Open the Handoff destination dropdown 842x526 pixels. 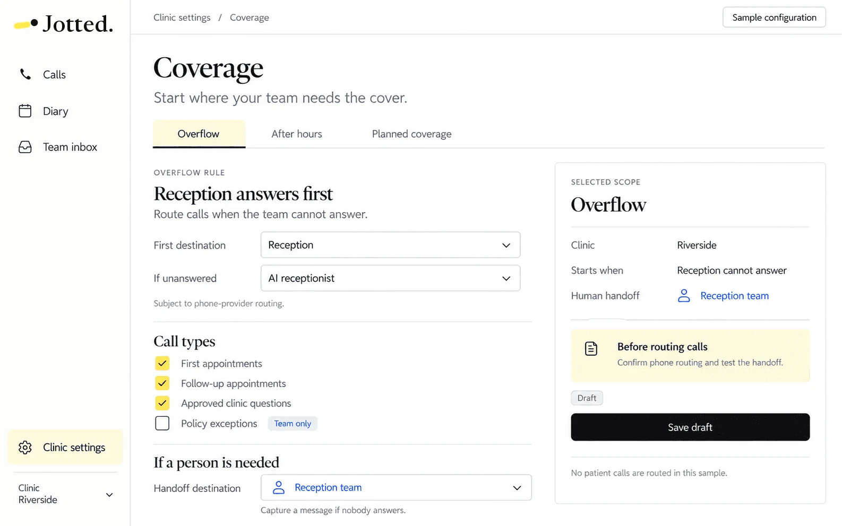pyautogui.click(x=396, y=488)
